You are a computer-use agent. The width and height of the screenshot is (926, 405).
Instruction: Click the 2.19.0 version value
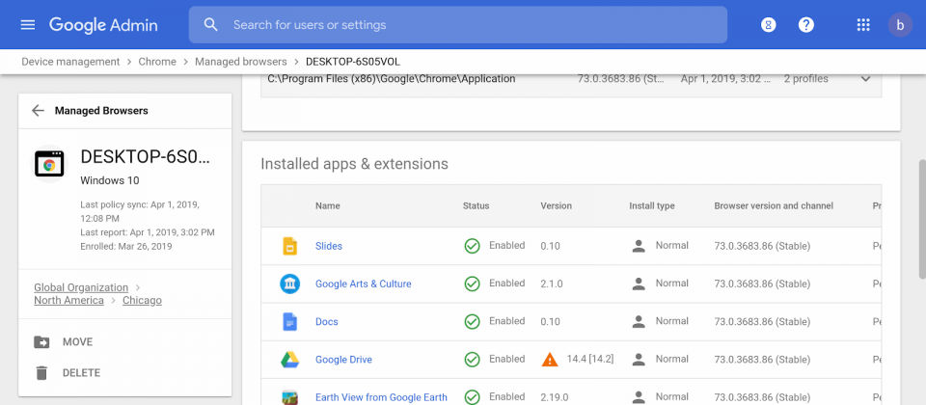pos(555,396)
